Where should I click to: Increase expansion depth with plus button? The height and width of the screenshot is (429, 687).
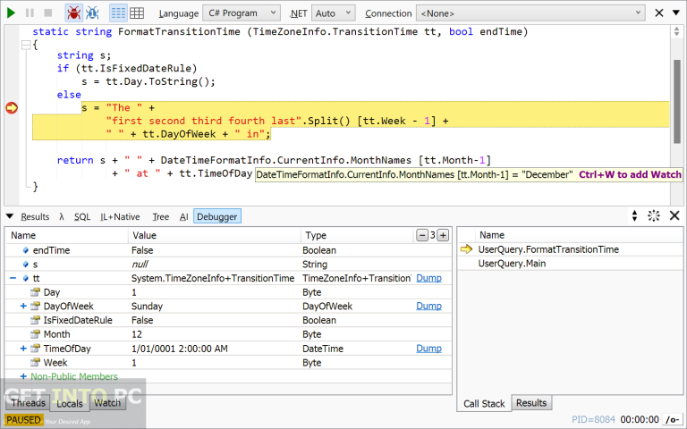click(443, 236)
